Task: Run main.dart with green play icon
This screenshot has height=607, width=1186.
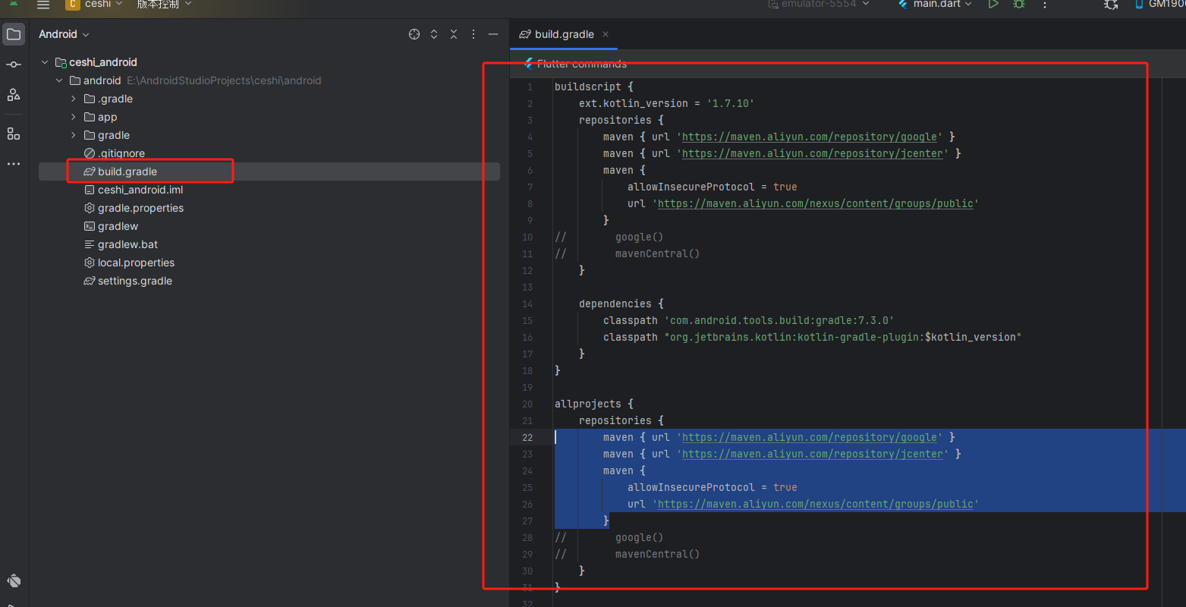Action: (993, 4)
